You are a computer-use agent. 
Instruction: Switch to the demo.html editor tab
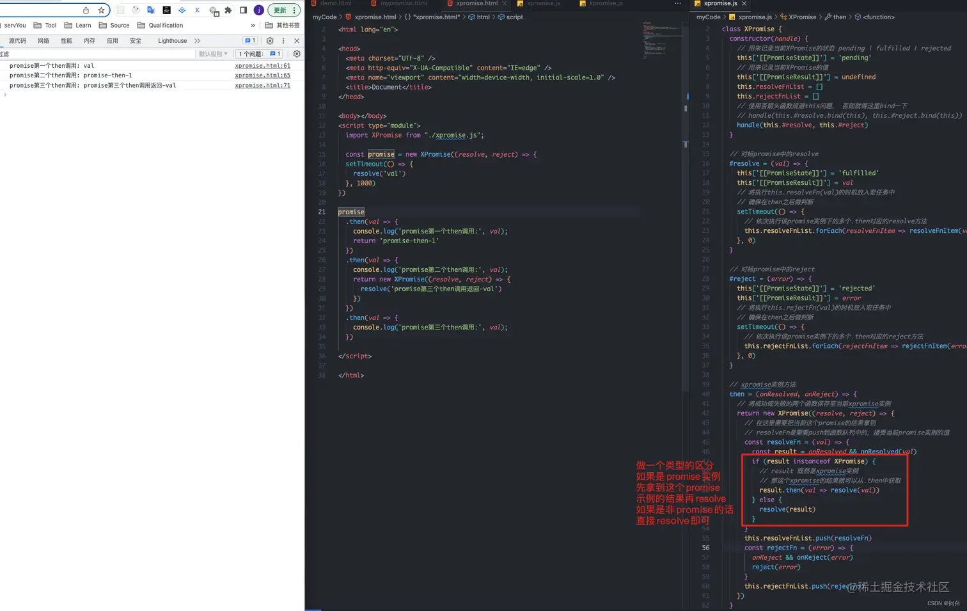(331, 4)
